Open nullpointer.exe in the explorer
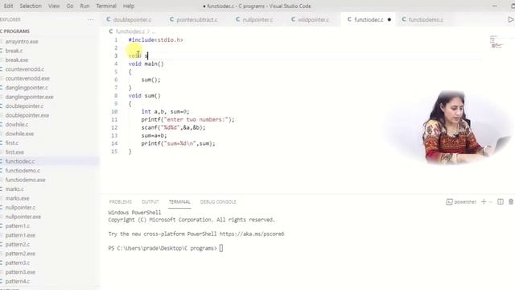 [23, 217]
